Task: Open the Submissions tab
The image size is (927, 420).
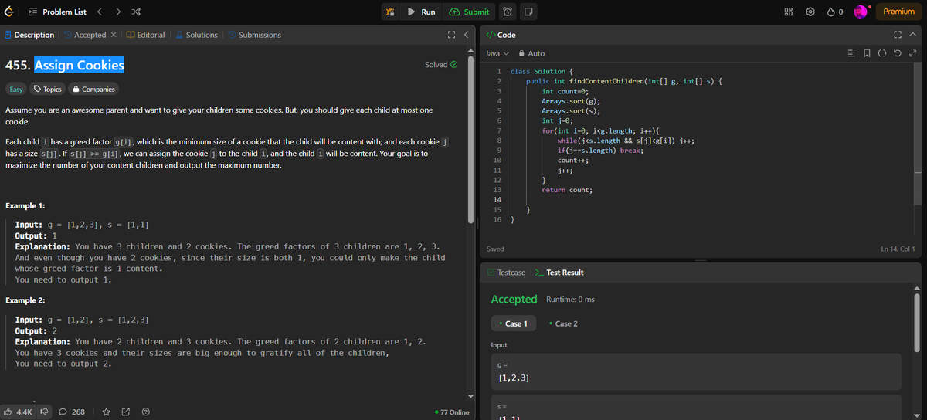Action: pos(254,35)
